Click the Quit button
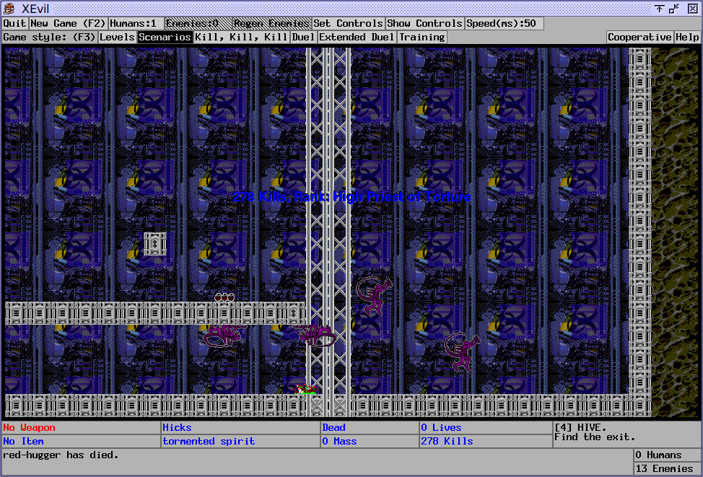Image resolution: width=703 pixels, height=477 pixels. pos(14,23)
